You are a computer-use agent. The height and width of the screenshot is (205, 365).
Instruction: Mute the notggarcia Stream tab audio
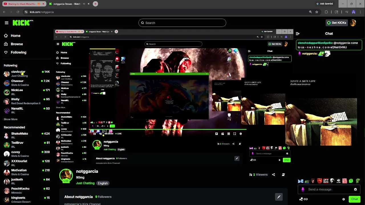[84, 4]
